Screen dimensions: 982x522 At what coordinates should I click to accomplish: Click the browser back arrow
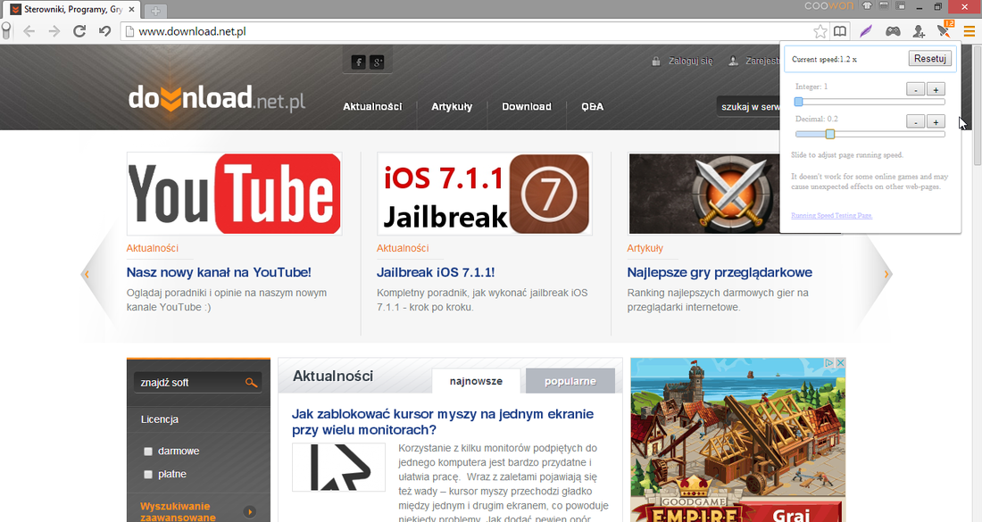[29, 31]
